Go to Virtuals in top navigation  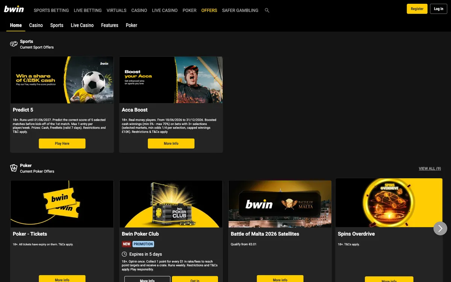pos(117,11)
